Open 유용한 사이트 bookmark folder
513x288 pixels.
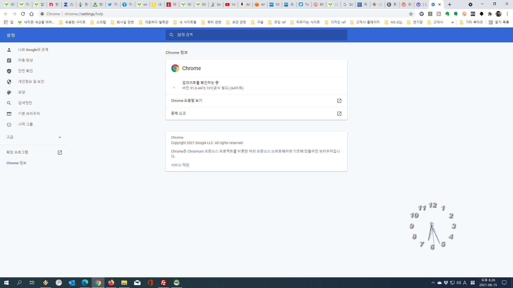[72, 22]
